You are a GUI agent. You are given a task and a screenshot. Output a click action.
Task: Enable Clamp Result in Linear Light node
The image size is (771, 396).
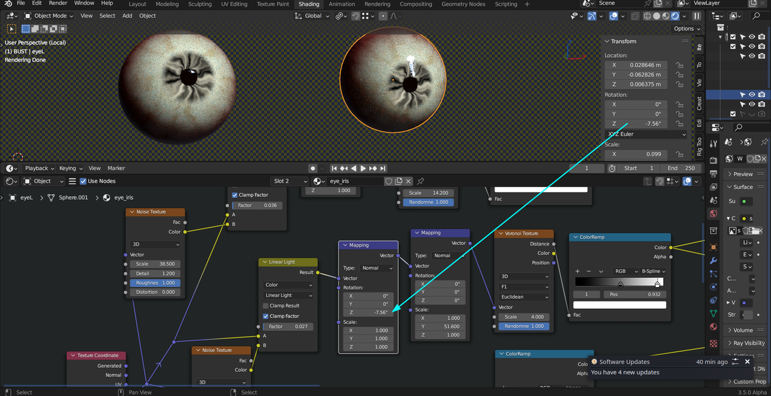[x=266, y=306]
